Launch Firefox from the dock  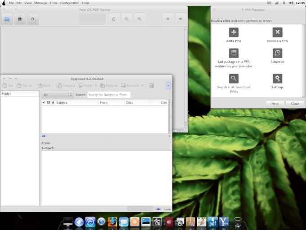point(112,222)
